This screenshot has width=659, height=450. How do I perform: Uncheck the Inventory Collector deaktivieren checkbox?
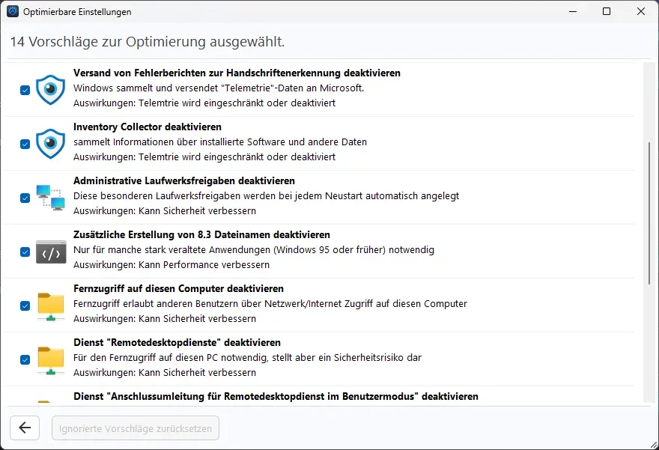click(25, 144)
